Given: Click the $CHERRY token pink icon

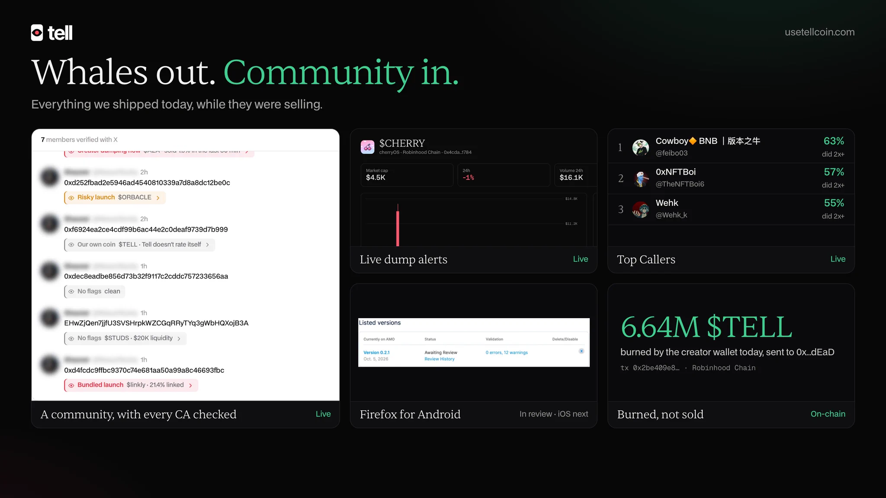Looking at the screenshot, I should [367, 147].
